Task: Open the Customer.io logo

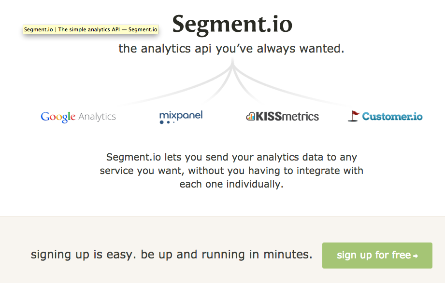Action: click(x=385, y=116)
